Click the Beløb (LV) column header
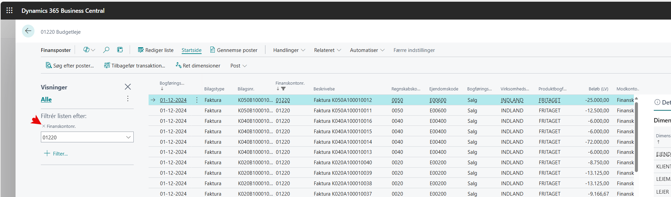The width and height of the screenshot is (671, 197). pos(598,89)
